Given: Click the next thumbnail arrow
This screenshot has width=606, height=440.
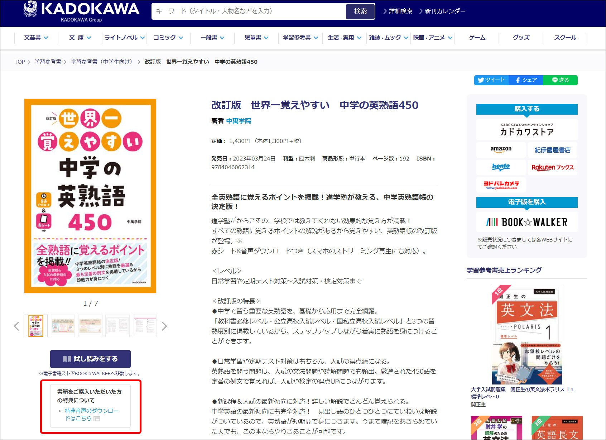Looking at the screenshot, I should [164, 326].
